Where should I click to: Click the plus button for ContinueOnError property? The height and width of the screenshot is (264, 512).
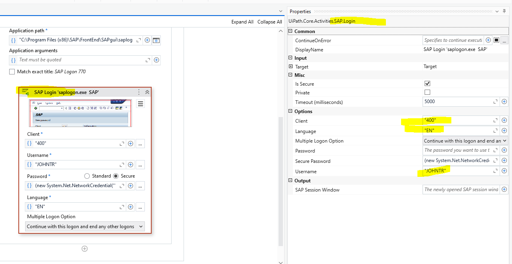[488, 40]
